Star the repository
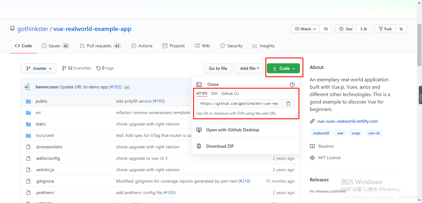 tap(346, 29)
